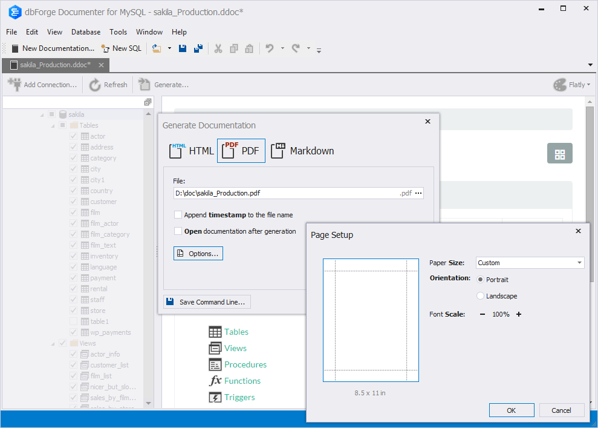Click the Save toolbar icon

[183, 48]
